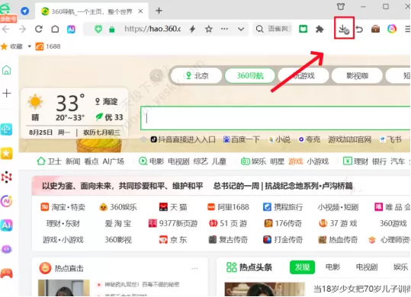Click the 海淀 location label
The width and height of the screenshot is (411, 297).
click(x=107, y=101)
